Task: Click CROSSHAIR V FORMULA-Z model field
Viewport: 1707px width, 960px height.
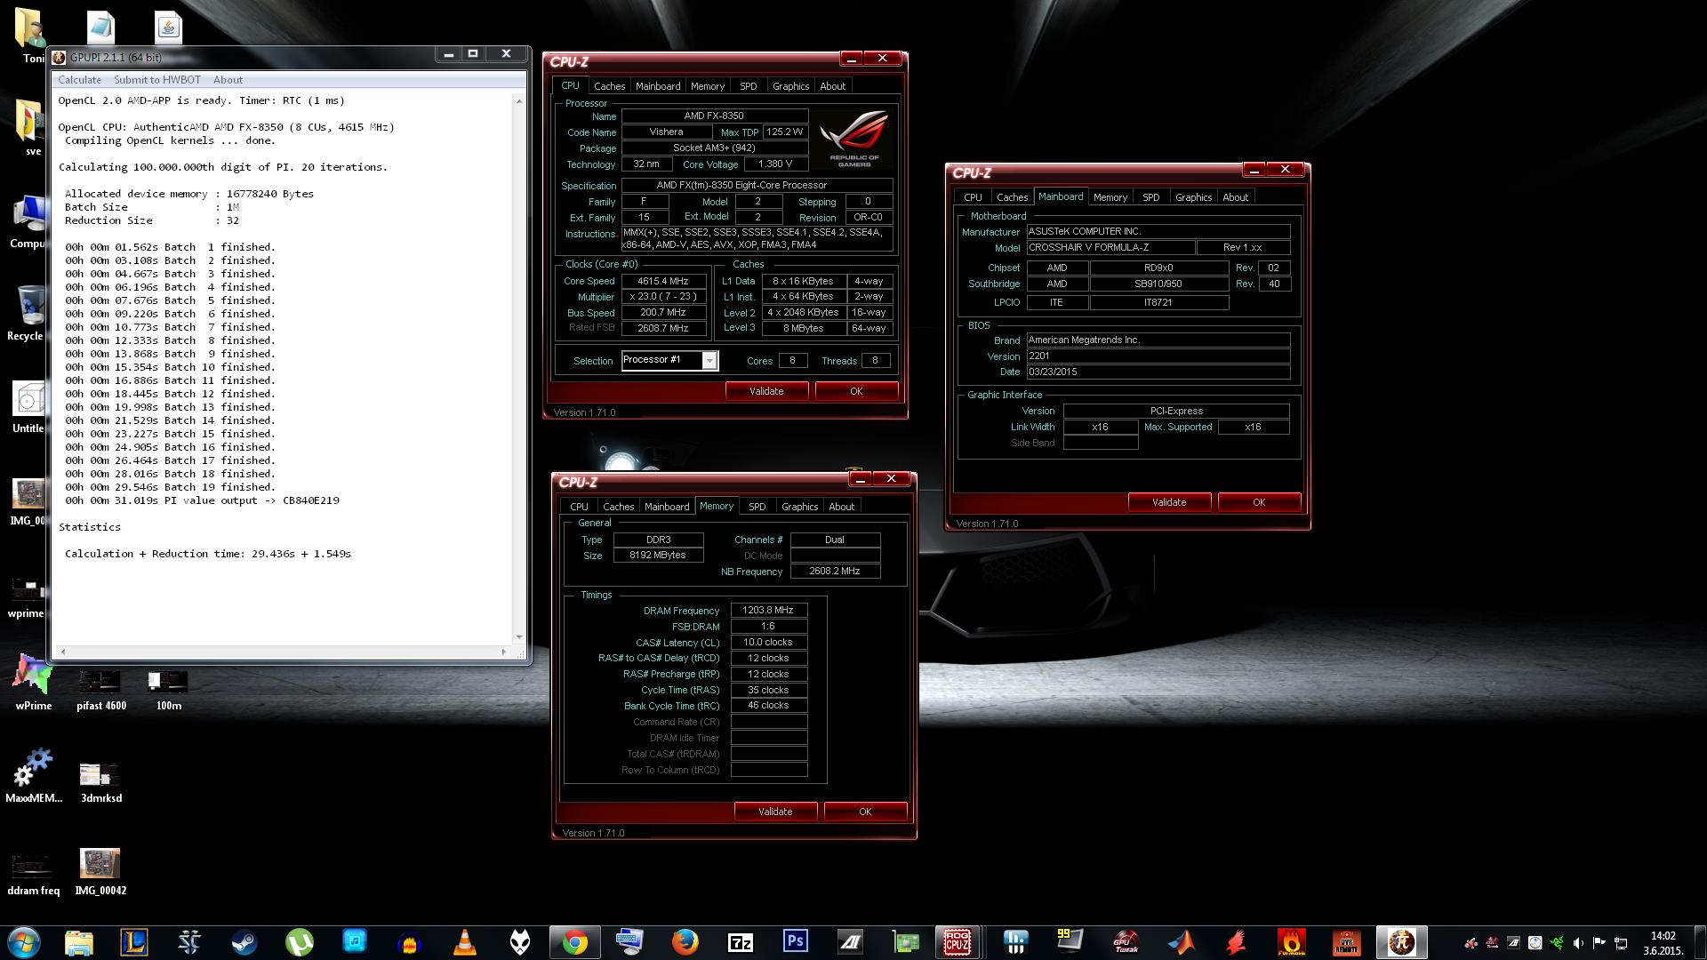Action: click(1110, 248)
